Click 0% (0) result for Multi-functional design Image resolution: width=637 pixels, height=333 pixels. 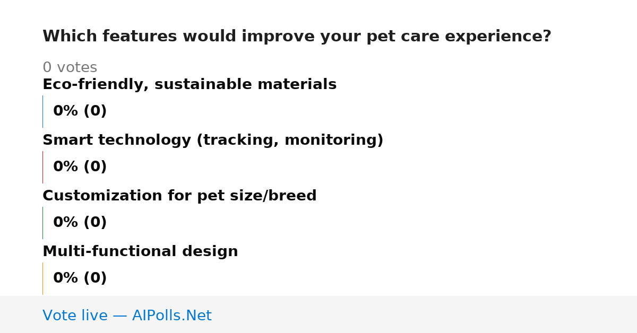pyautogui.click(x=80, y=278)
